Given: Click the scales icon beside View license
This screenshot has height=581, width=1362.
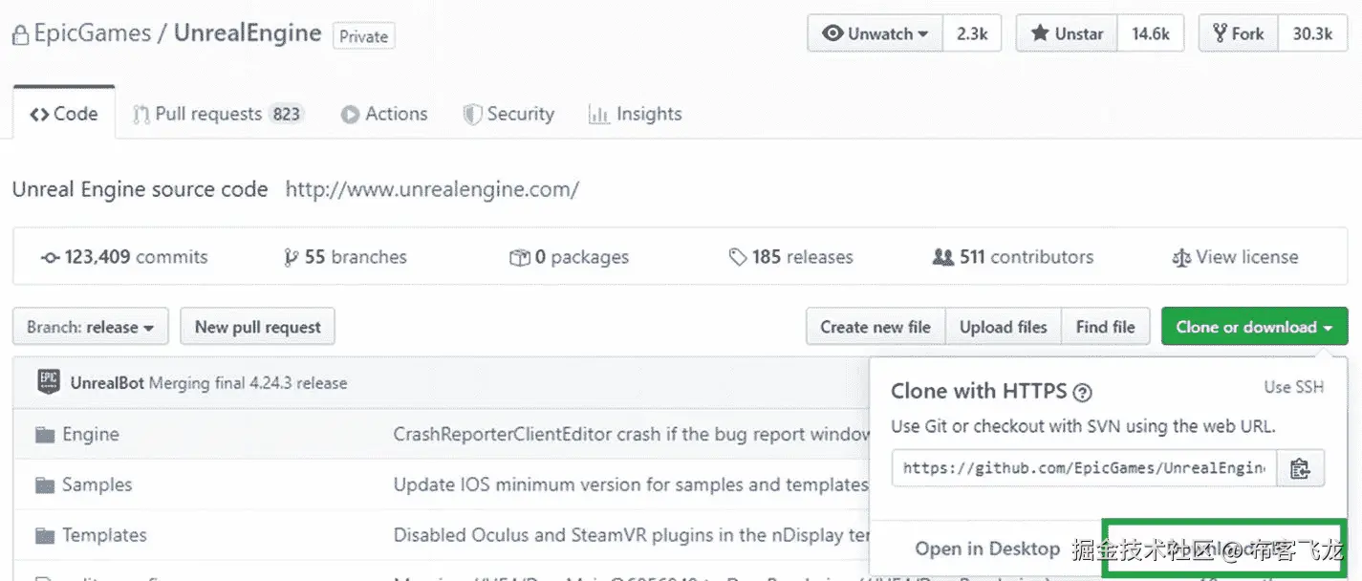Looking at the screenshot, I should click(1181, 258).
